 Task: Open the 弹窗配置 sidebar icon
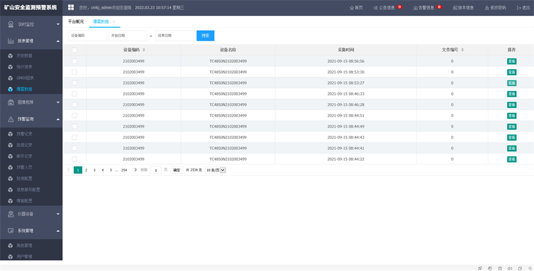pos(10,201)
